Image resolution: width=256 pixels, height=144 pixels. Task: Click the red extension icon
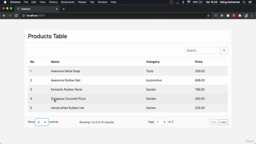click(x=234, y=16)
